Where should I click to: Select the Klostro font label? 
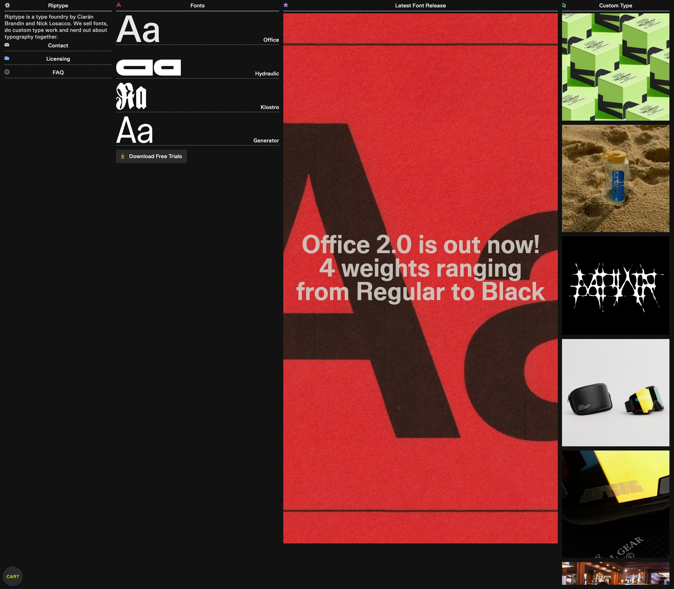pyautogui.click(x=270, y=107)
